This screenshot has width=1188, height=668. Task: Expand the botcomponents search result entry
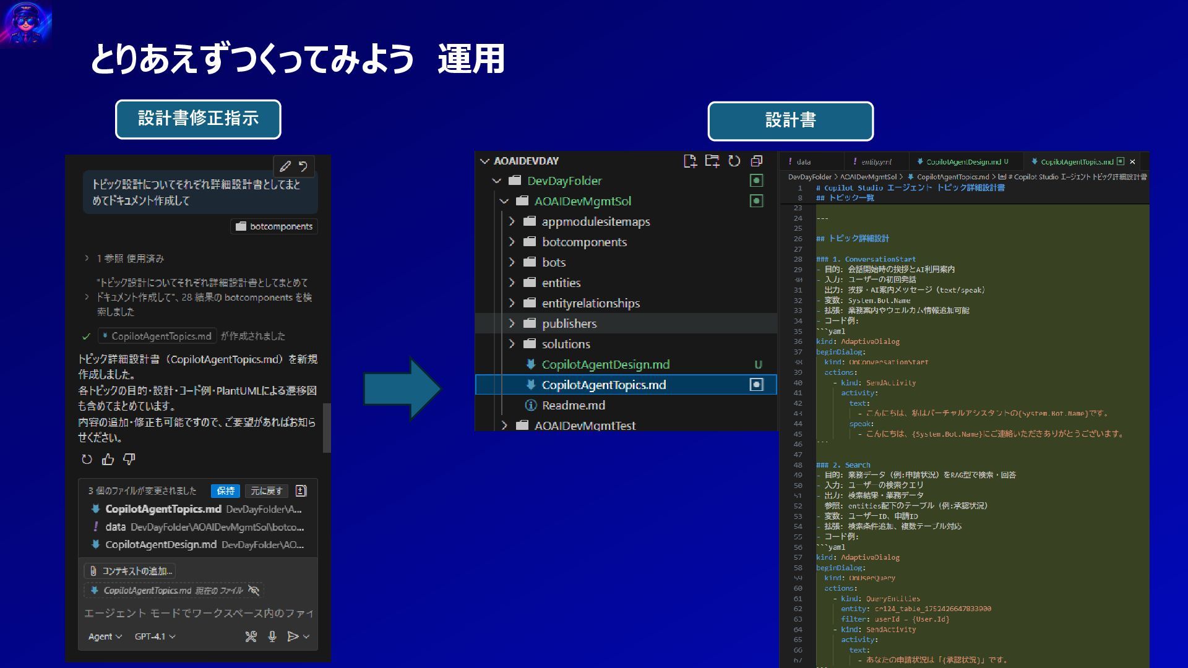coord(87,298)
